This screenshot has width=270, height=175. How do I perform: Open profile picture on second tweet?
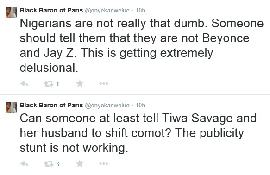[x=12, y=107]
